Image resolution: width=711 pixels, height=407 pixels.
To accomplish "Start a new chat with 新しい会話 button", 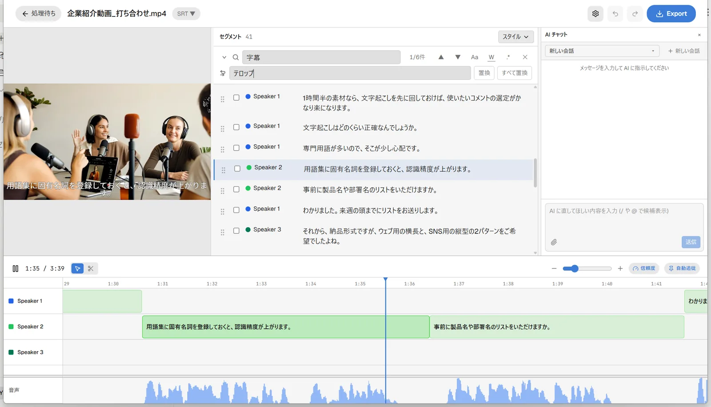I will coord(683,51).
